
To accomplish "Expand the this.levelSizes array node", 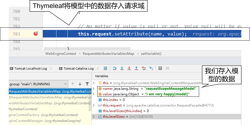I will point(94,116).
